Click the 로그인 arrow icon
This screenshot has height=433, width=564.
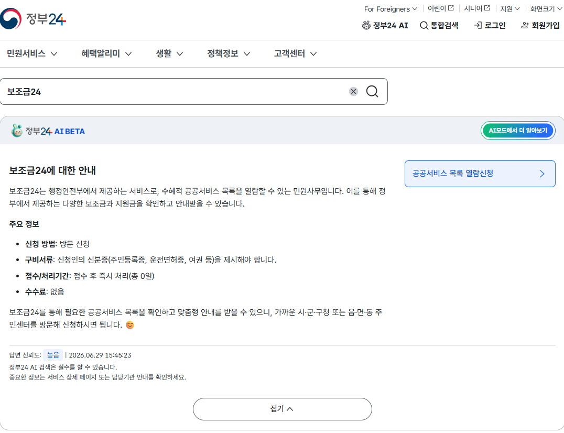(x=478, y=26)
